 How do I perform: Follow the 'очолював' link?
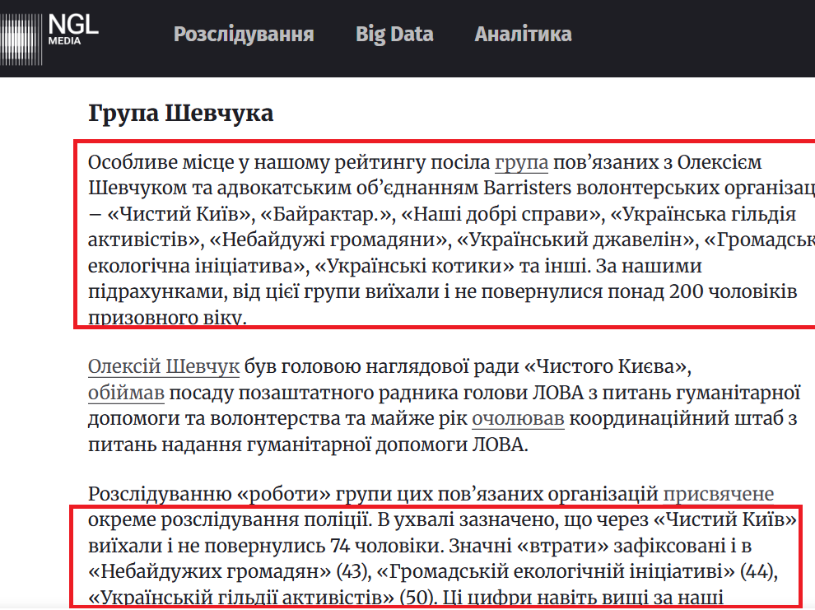coord(518,419)
